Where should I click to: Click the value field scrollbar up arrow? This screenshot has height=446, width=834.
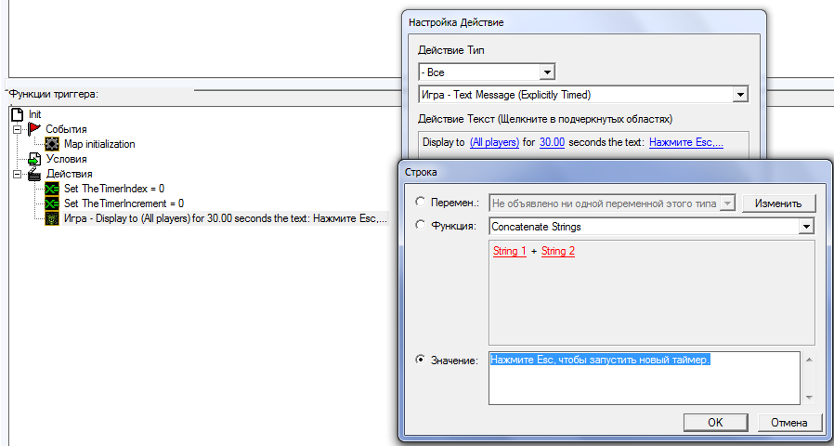coord(809,360)
